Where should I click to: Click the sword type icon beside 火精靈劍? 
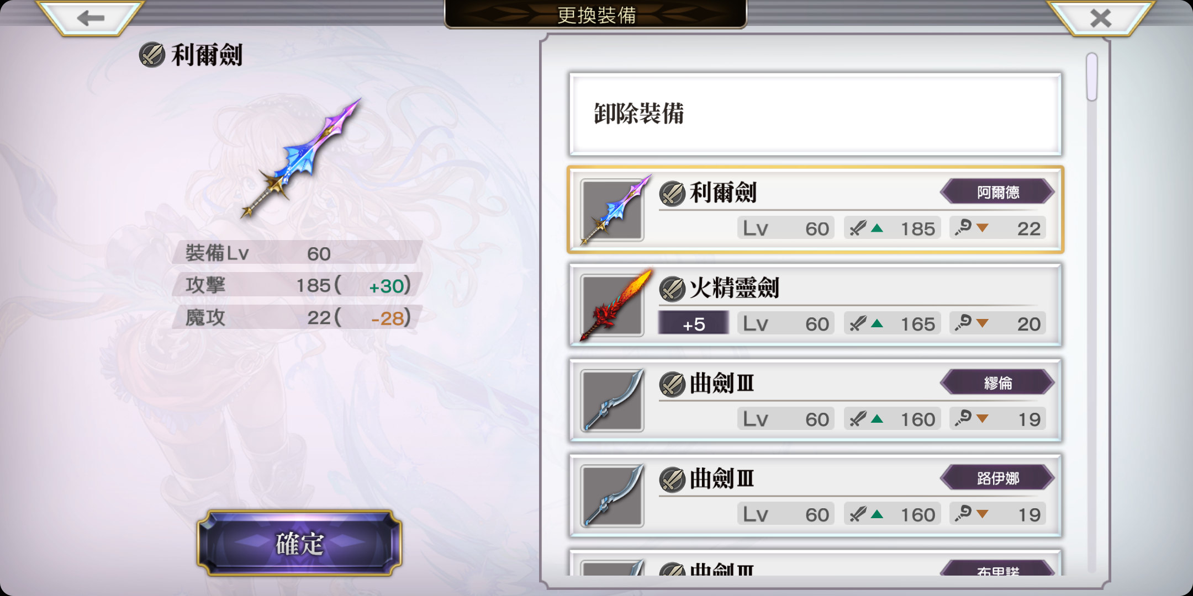click(672, 289)
